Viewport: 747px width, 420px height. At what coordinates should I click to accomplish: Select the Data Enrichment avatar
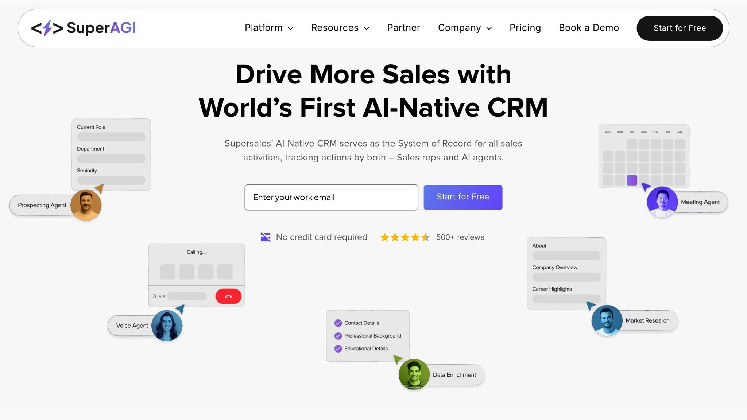(414, 374)
